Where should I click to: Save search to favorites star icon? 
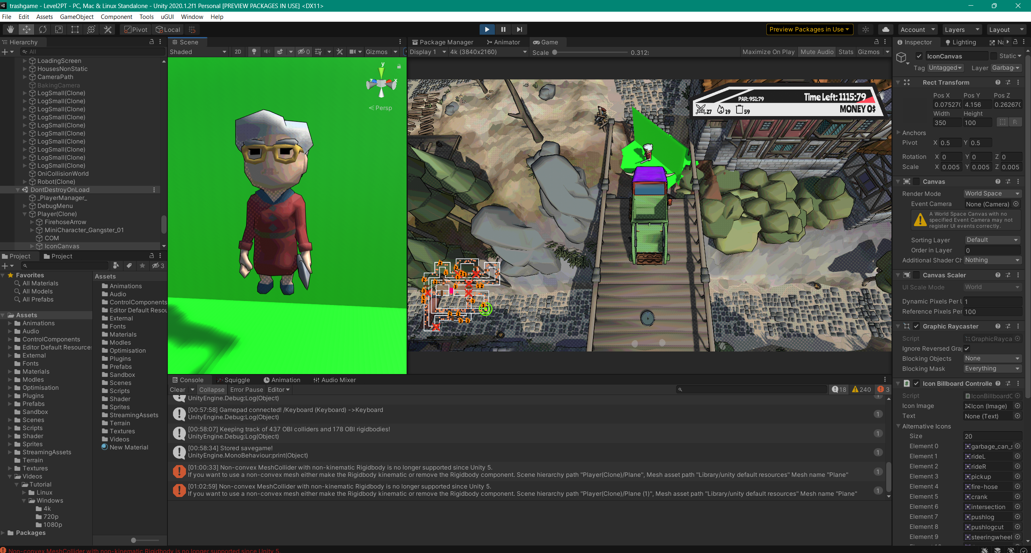pos(142,266)
